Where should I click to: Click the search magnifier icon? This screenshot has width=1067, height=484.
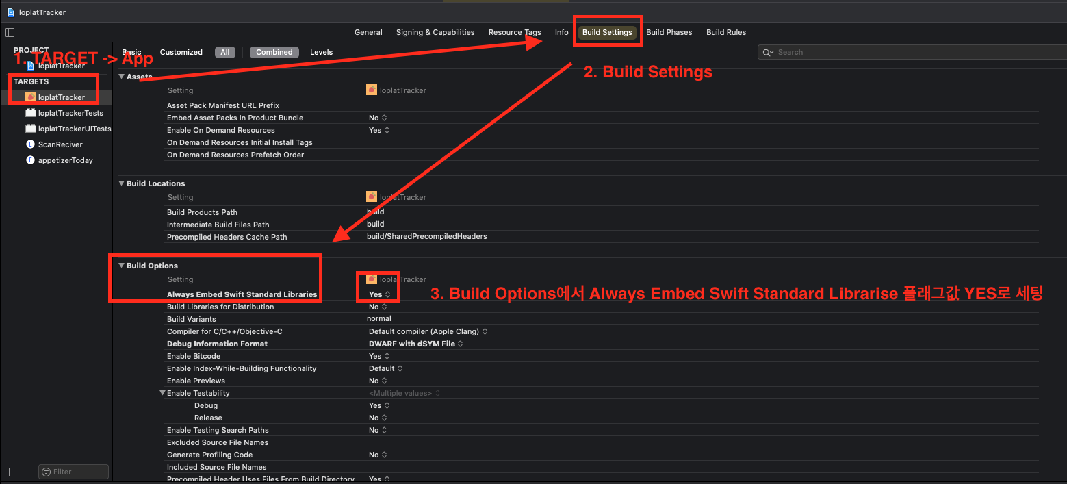click(767, 52)
